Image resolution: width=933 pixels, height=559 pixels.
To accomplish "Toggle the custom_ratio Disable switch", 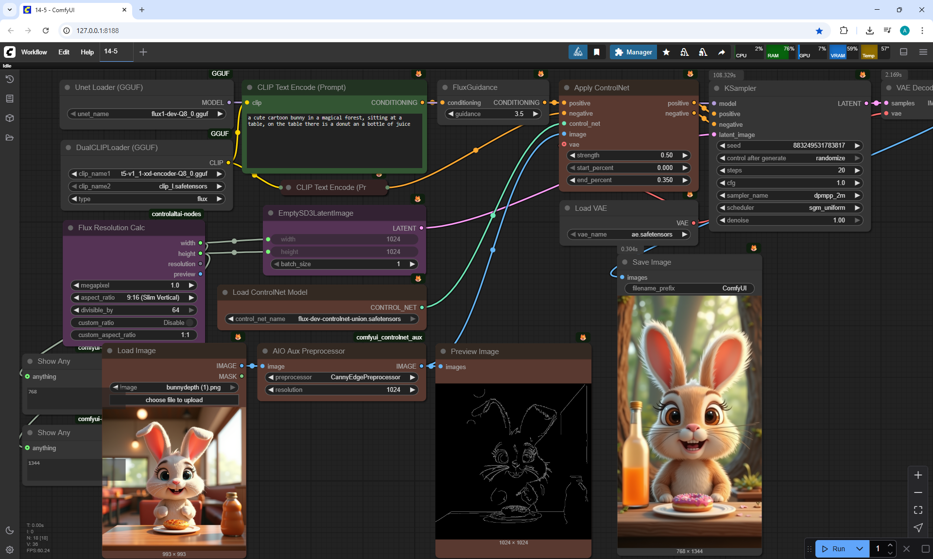I will tap(190, 322).
